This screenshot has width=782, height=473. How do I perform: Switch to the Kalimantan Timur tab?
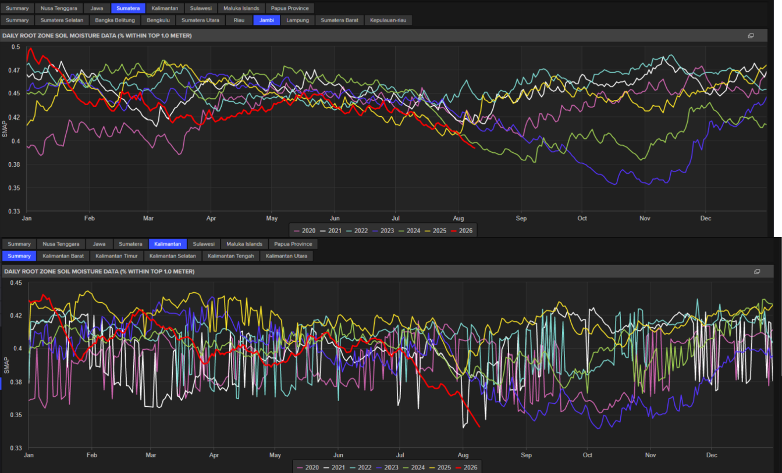(117, 256)
